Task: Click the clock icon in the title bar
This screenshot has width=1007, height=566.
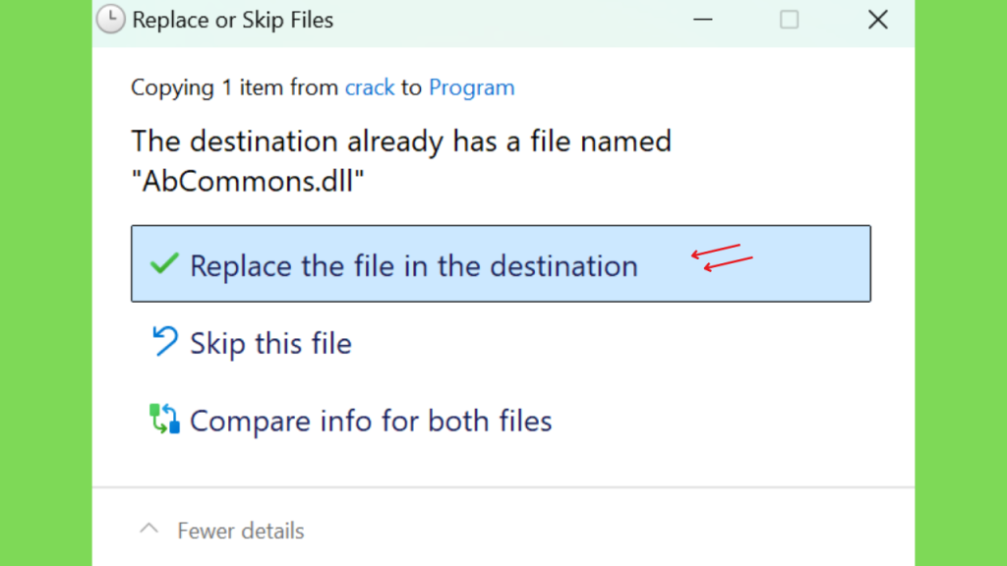Action: (x=110, y=20)
